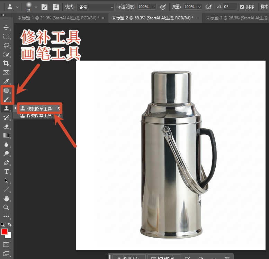Screen dimensions: 269x259
Task: Toggle the Brush Settings panel
Action: pos(44,7)
